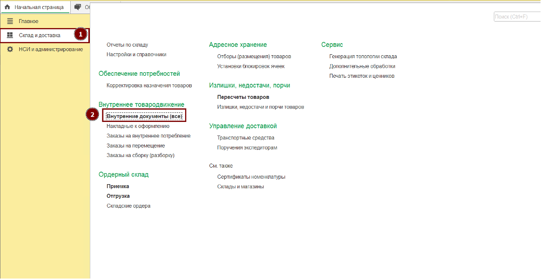Click the chat bubble icon on the second tab
The width and height of the screenshot is (541, 279).
78,7
